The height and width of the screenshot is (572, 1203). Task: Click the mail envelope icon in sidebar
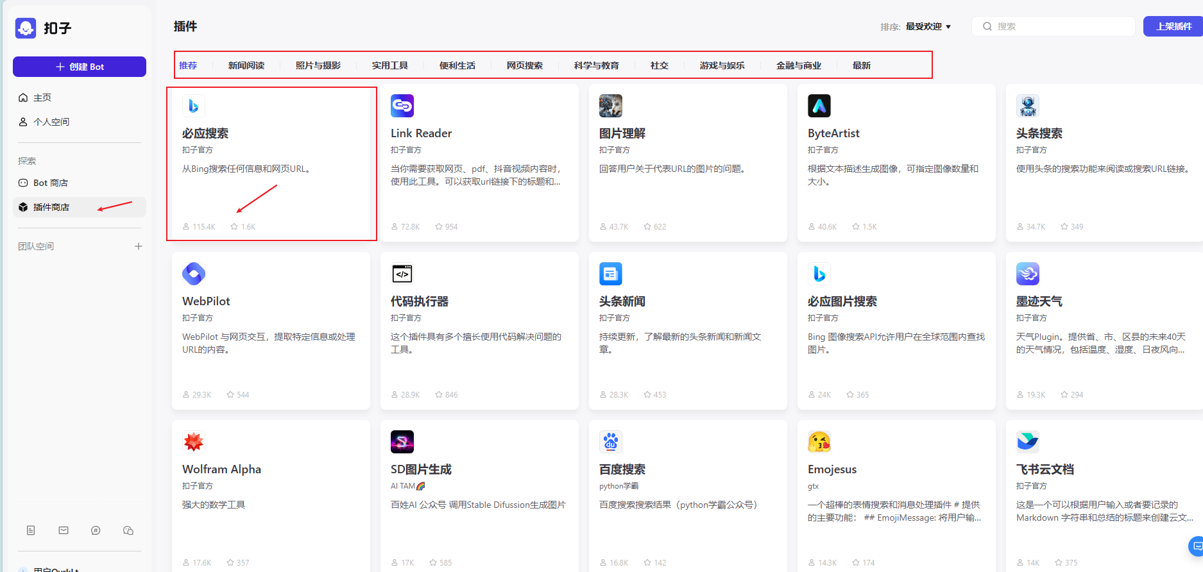click(x=64, y=530)
